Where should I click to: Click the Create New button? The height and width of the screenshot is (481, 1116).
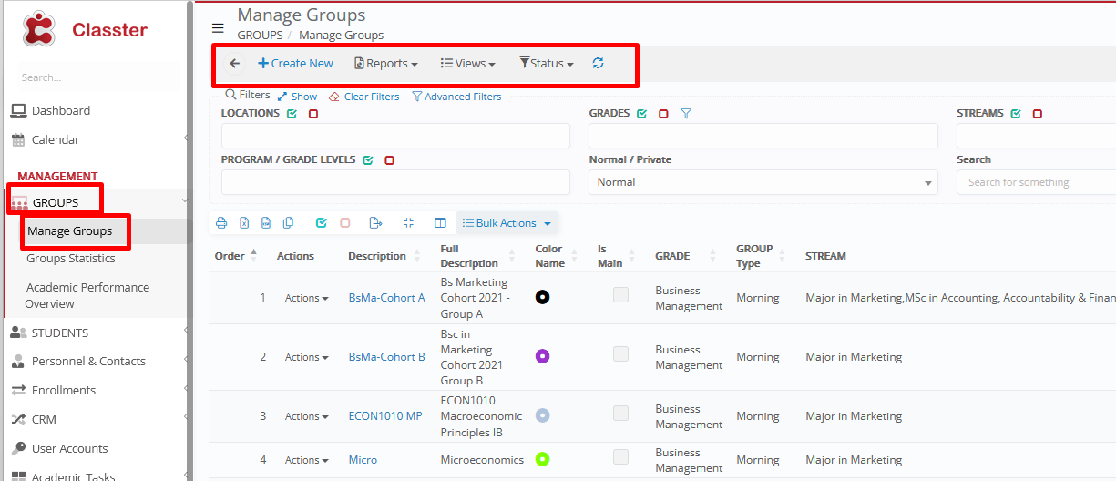click(x=295, y=64)
